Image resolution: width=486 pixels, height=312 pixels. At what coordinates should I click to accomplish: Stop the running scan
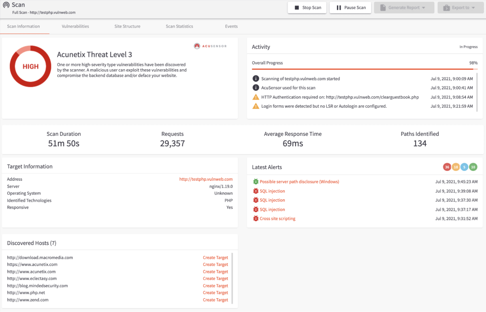pos(307,8)
